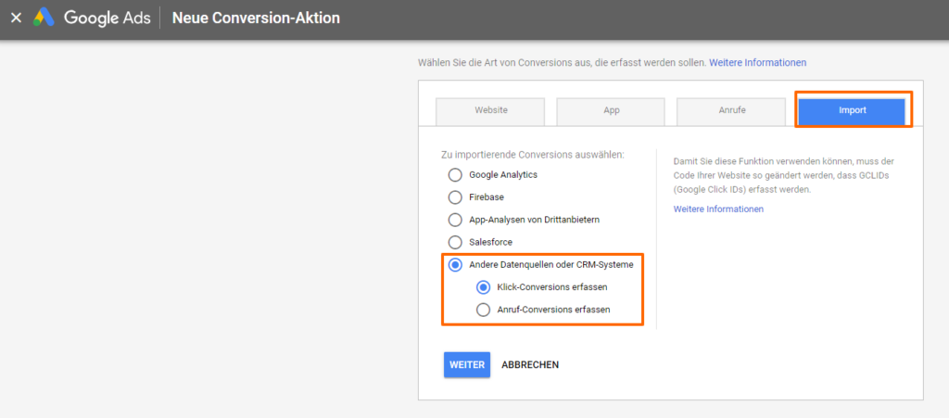The height and width of the screenshot is (418, 949).
Task: Select the Google Analytics radio button
Action: [454, 175]
